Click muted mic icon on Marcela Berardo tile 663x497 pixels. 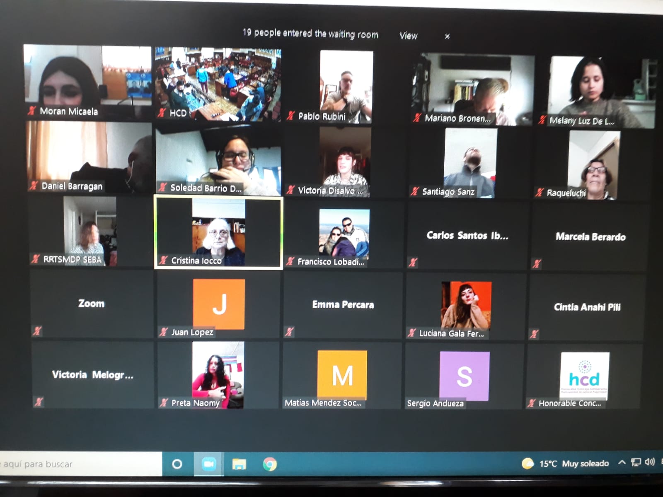pos(537,263)
